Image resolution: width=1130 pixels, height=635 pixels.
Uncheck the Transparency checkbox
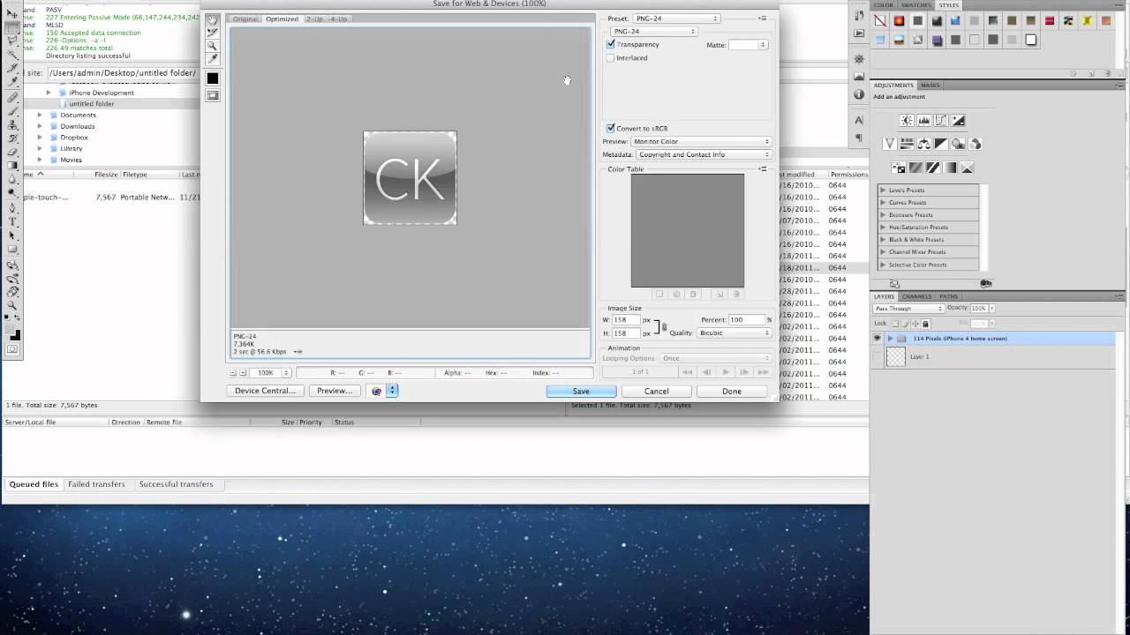pos(611,44)
